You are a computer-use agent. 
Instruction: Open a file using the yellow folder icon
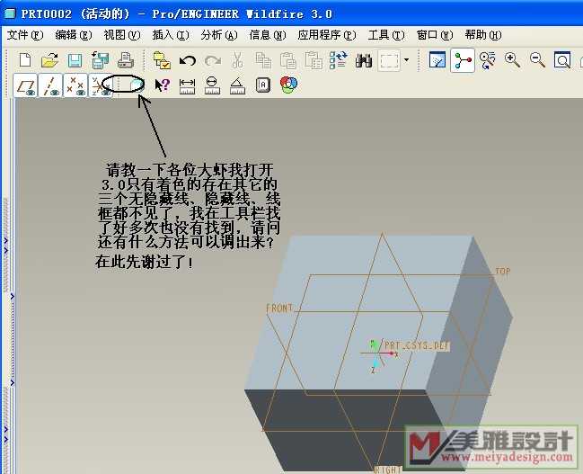click(49, 60)
